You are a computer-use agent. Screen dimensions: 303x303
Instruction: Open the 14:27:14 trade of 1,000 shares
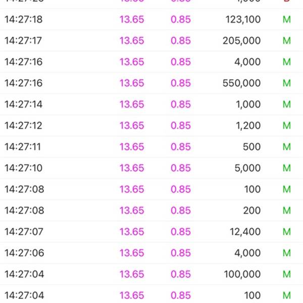pos(151,105)
